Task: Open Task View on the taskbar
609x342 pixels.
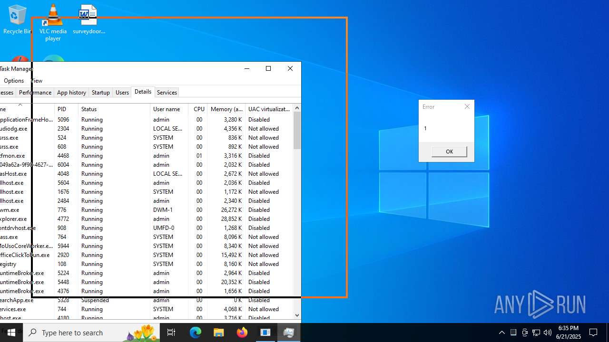Action: pyautogui.click(x=171, y=332)
